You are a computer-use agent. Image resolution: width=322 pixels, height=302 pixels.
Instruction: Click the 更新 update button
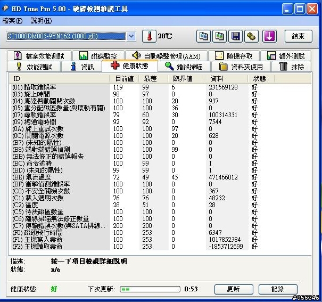[234, 289]
